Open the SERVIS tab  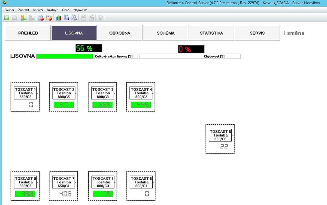coord(257,33)
